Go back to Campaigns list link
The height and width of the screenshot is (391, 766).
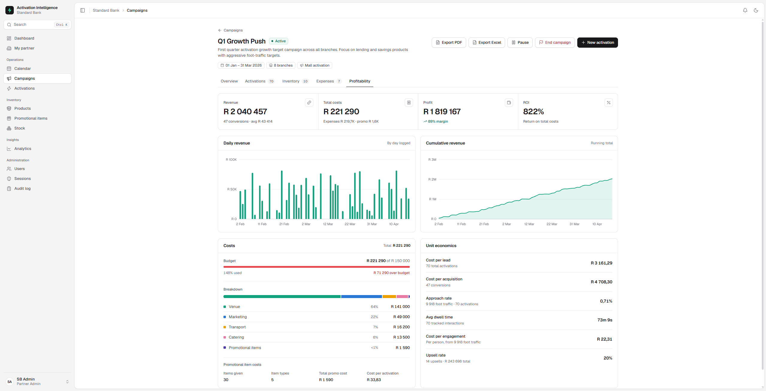tap(230, 30)
